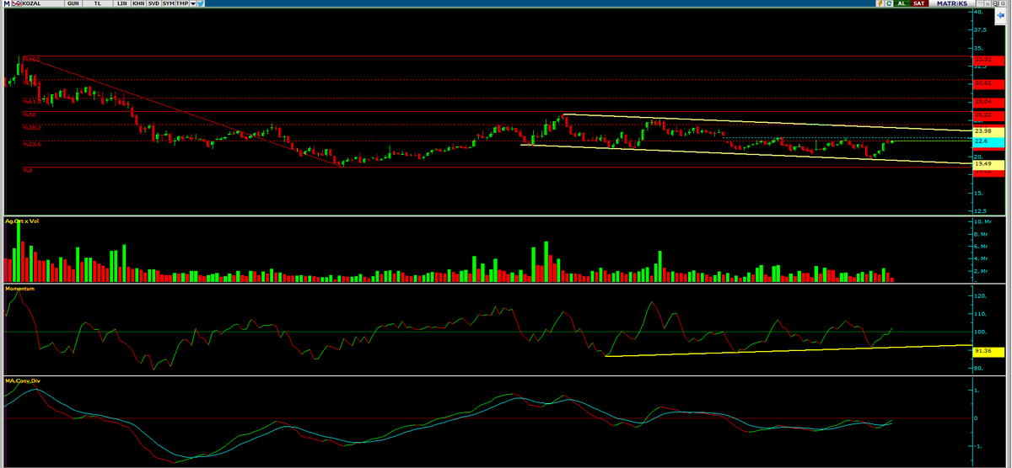Click the green AL buy button

(x=902, y=3)
